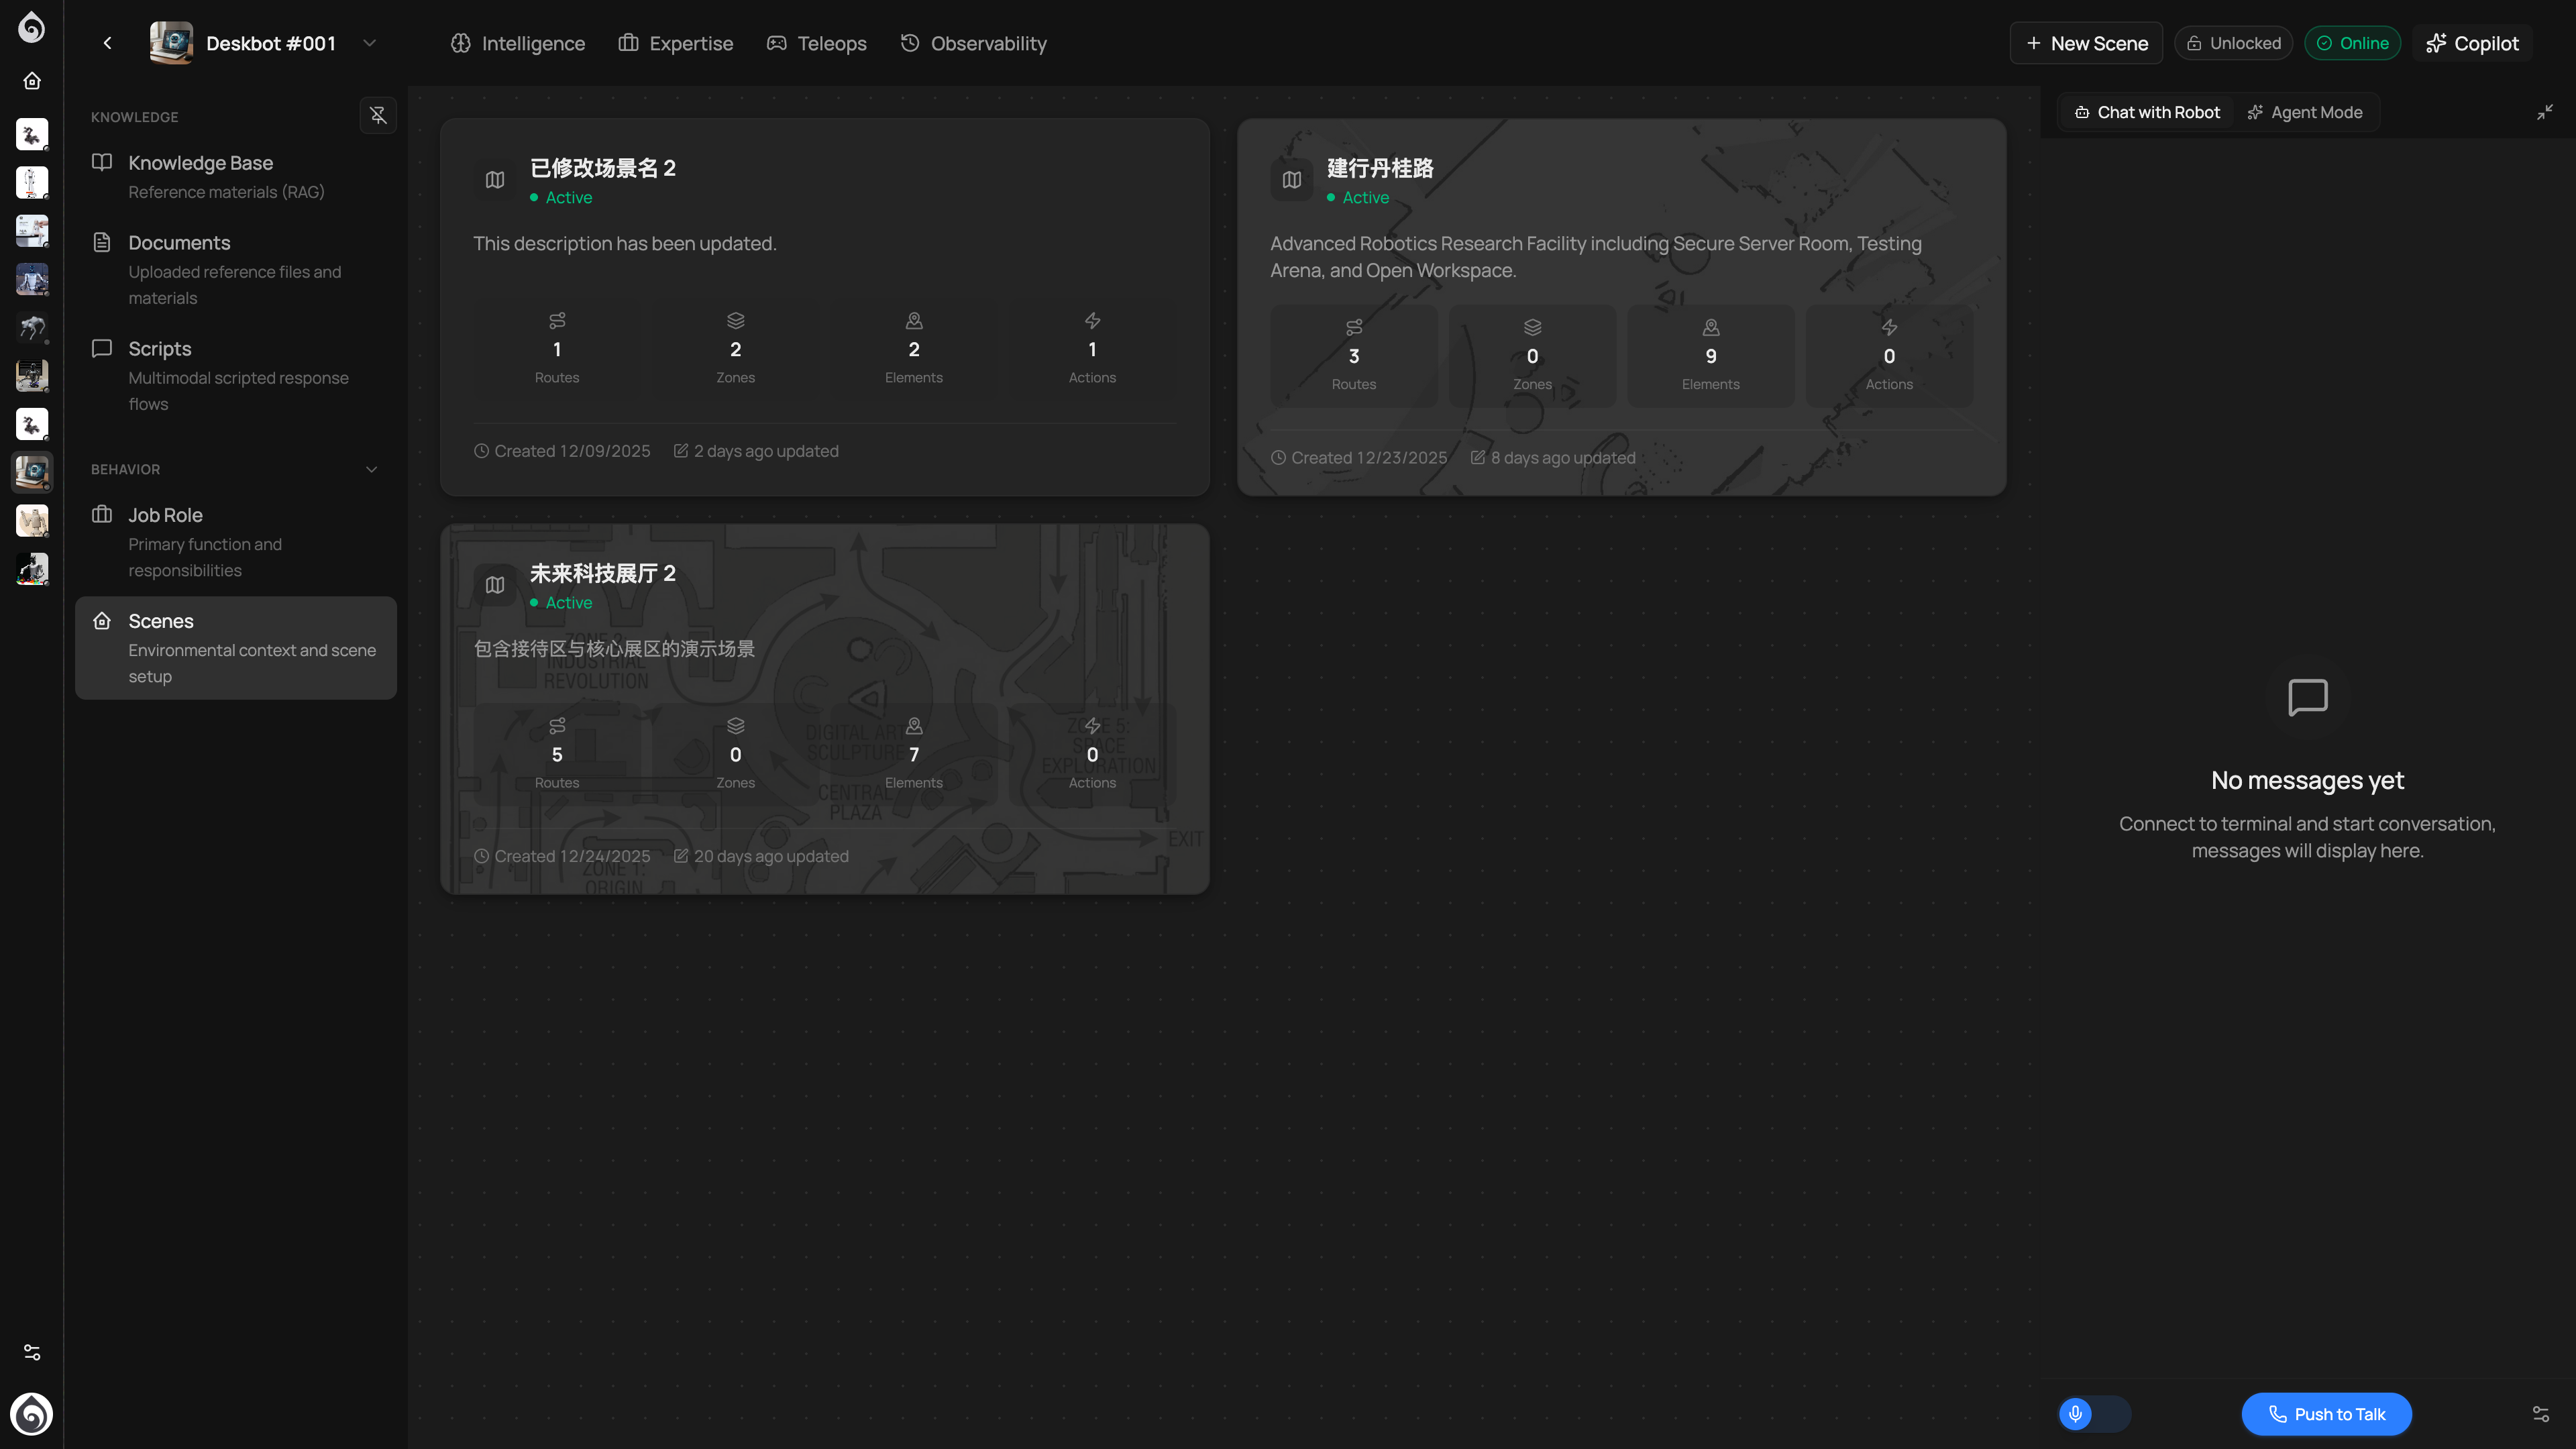Toggle the microphone switch
This screenshot has height=1449, width=2576.
click(2094, 1413)
